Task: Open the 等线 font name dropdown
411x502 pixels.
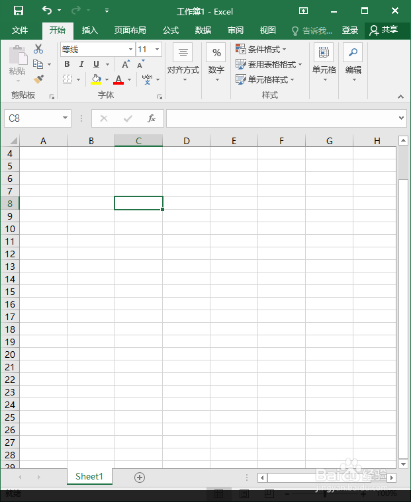Action: click(x=130, y=50)
